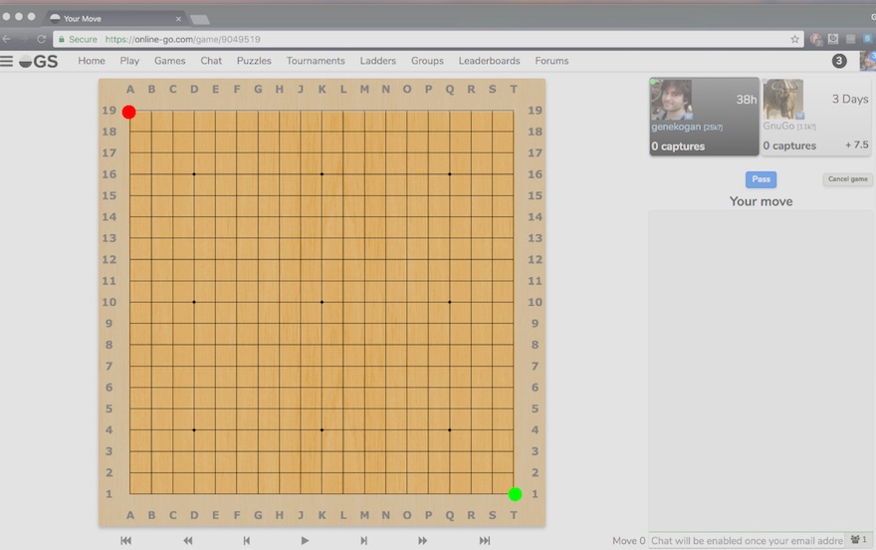Viewport: 876px width, 550px height.
Task: Jump to the first move of the game
Action: 126,540
